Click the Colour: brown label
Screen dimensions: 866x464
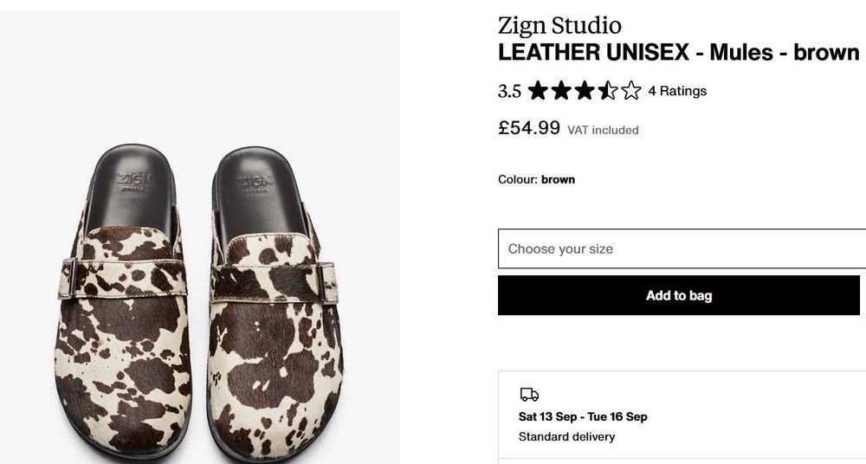pyautogui.click(x=536, y=180)
